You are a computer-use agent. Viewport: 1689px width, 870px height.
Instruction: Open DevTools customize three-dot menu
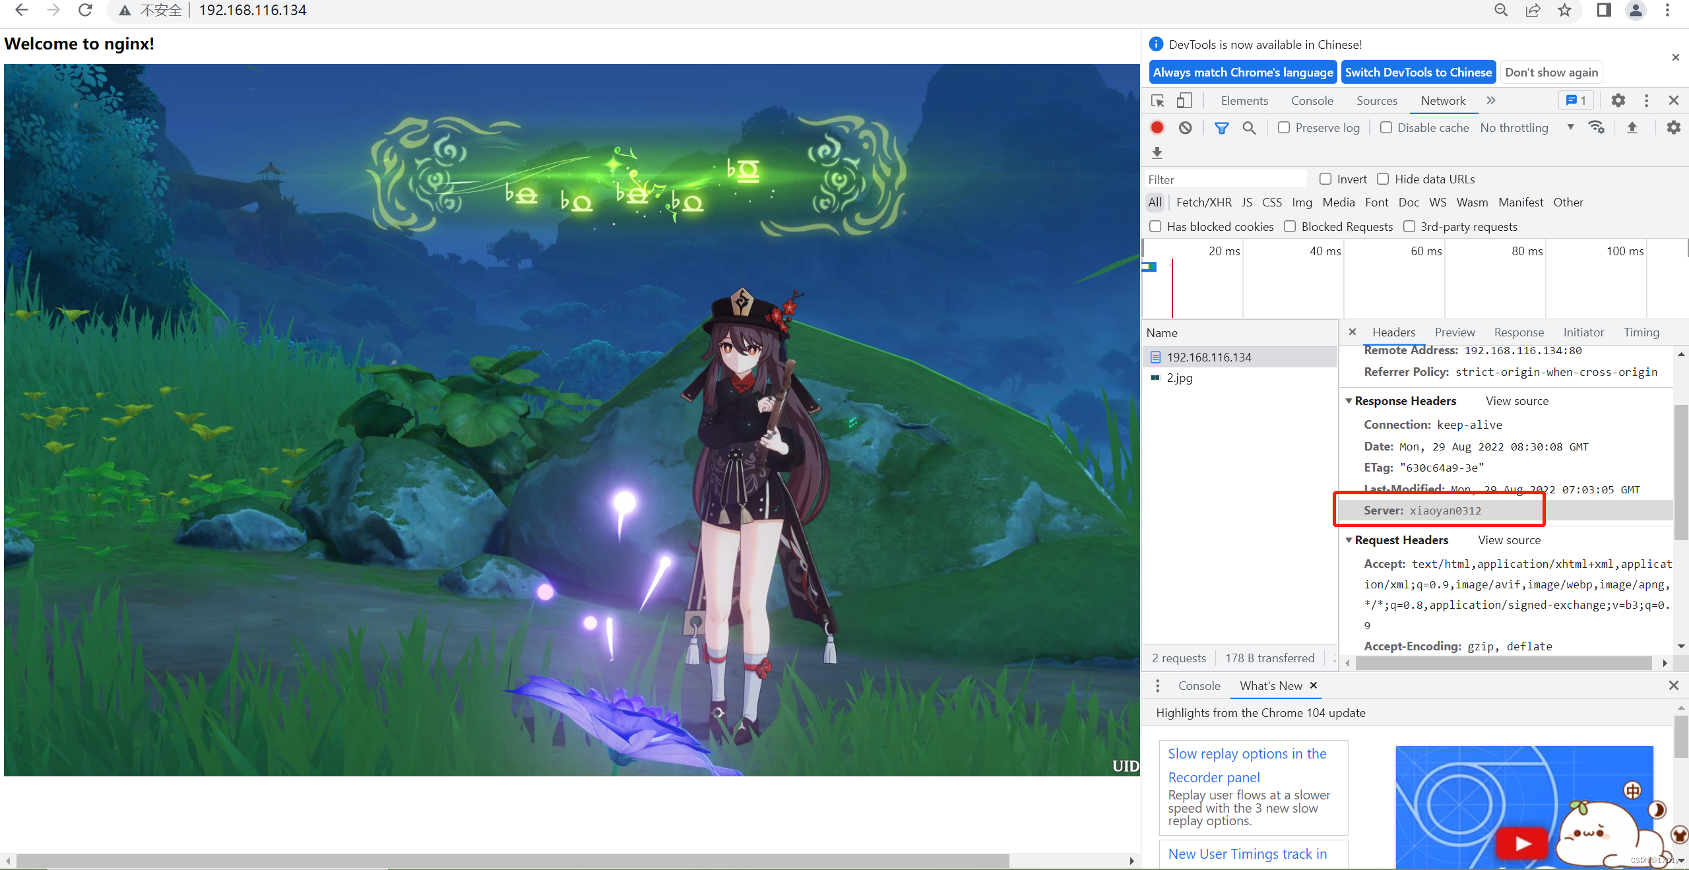(1646, 100)
